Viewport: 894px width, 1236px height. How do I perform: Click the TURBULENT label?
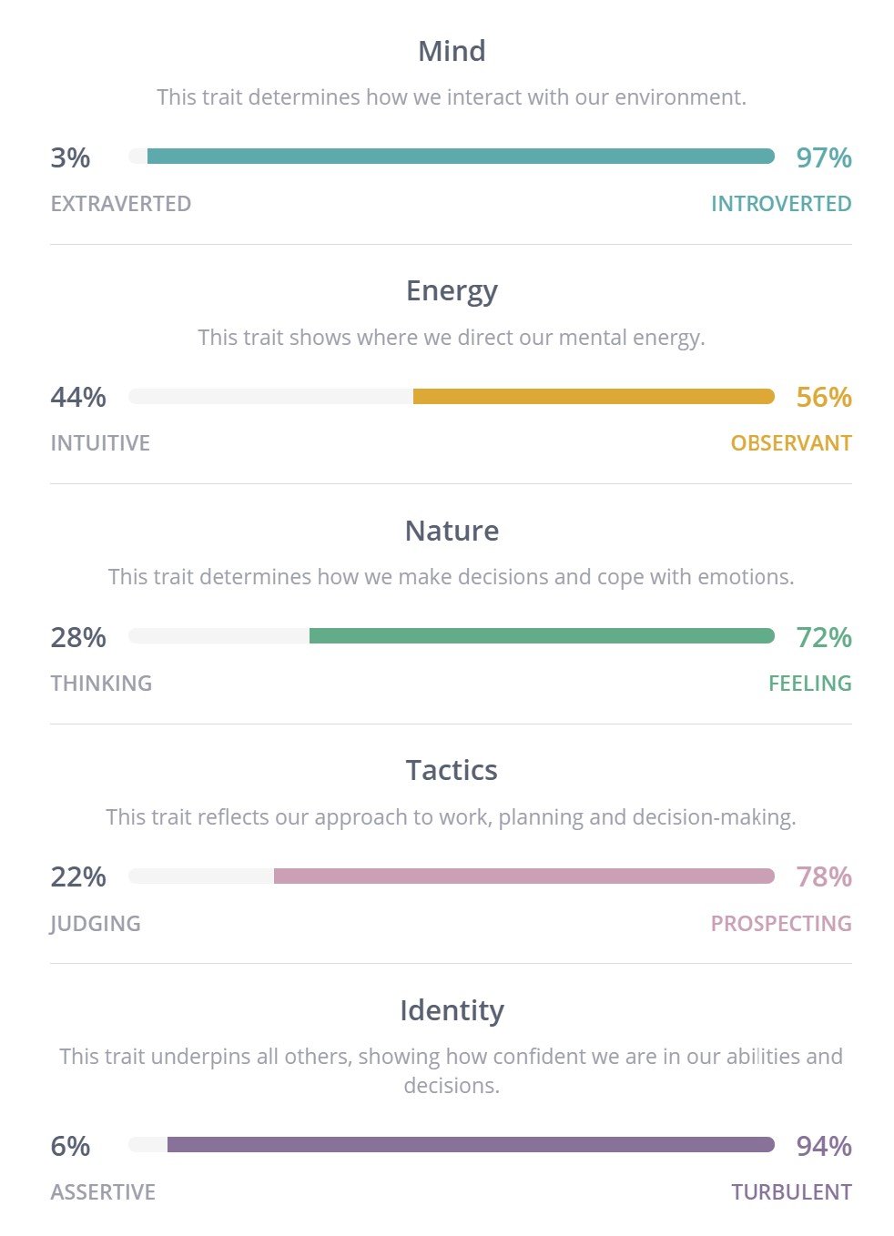point(791,1192)
